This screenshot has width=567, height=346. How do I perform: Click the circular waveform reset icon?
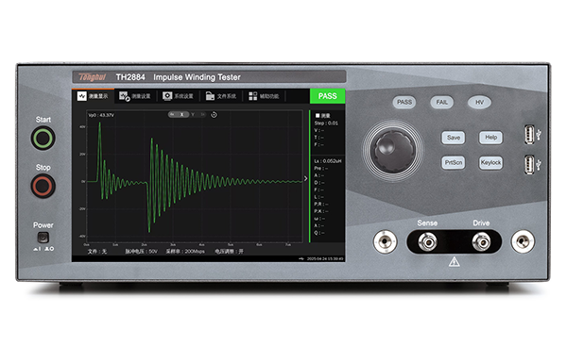214,115
